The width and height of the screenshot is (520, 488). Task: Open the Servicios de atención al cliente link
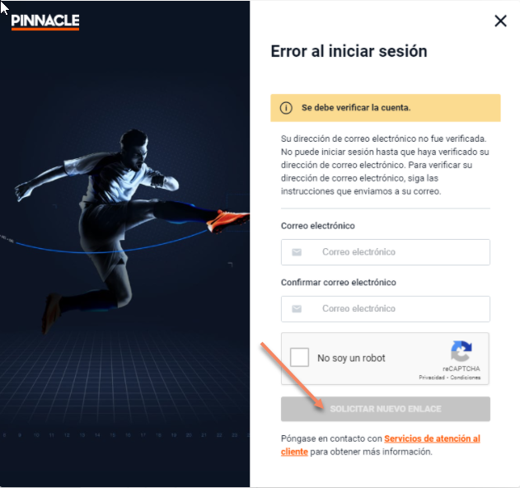coord(381,445)
